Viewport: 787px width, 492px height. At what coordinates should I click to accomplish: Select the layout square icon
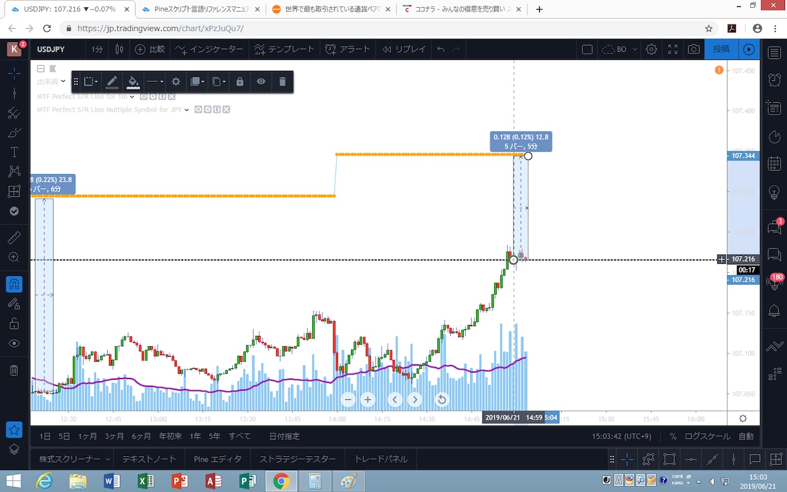click(x=587, y=49)
